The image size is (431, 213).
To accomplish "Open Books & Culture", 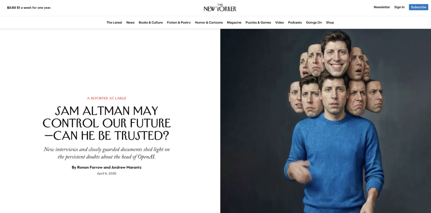I will (x=151, y=23).
